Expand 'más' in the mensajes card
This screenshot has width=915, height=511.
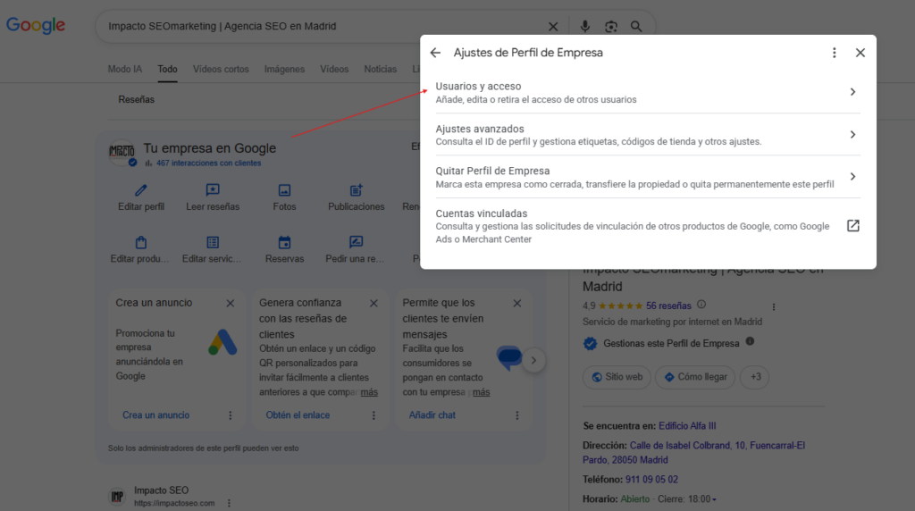click(x=481, y=392)
